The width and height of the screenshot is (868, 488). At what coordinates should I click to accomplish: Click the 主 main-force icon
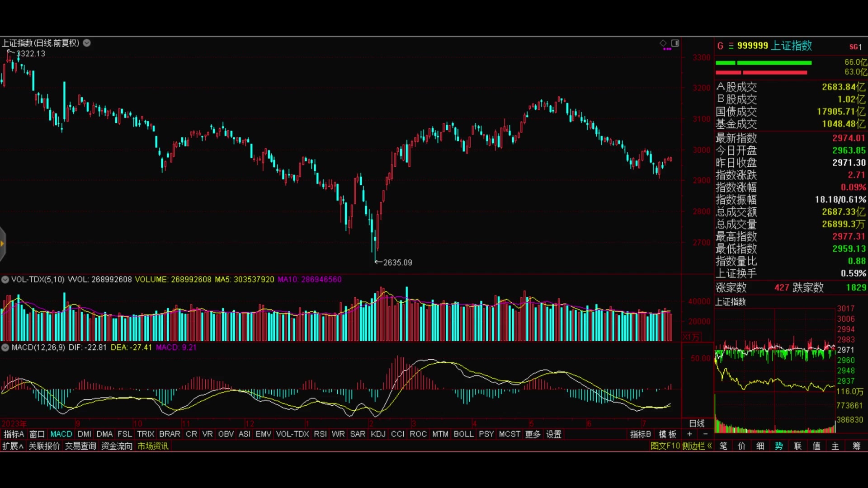coord(835,446)
